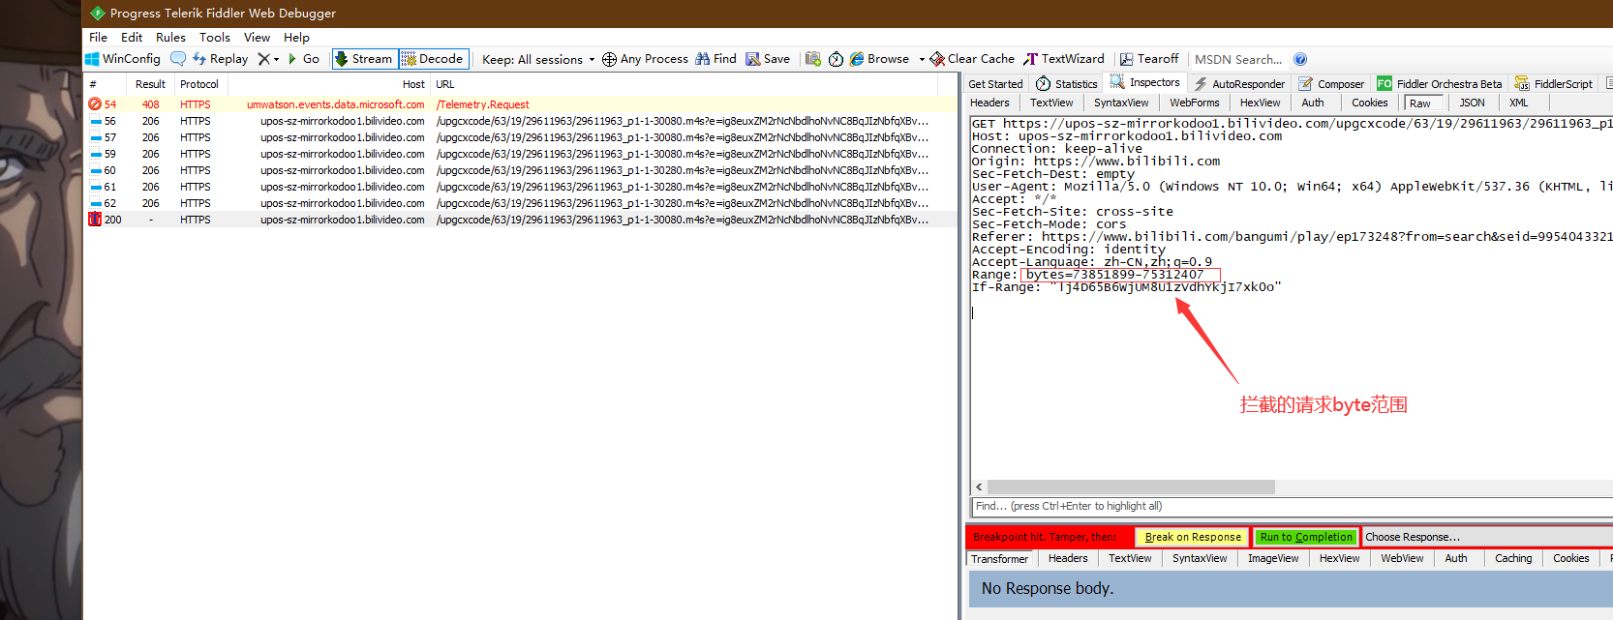Click Break on Response button
1613x620 pixels.
click(x=1193, y=537)
